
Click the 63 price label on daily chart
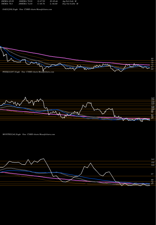pyautogui.click(x=152, y=69)
